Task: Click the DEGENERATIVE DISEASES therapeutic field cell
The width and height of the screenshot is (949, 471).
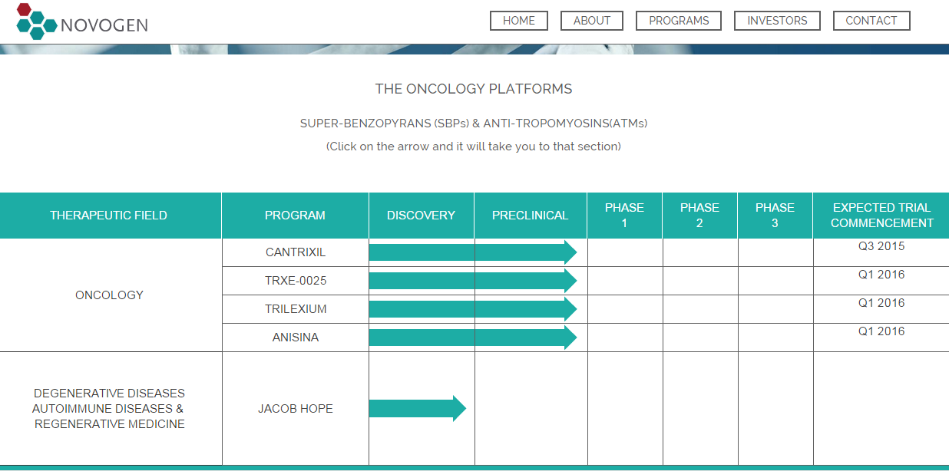Action: pyautogui.click(x=109, y=409)
